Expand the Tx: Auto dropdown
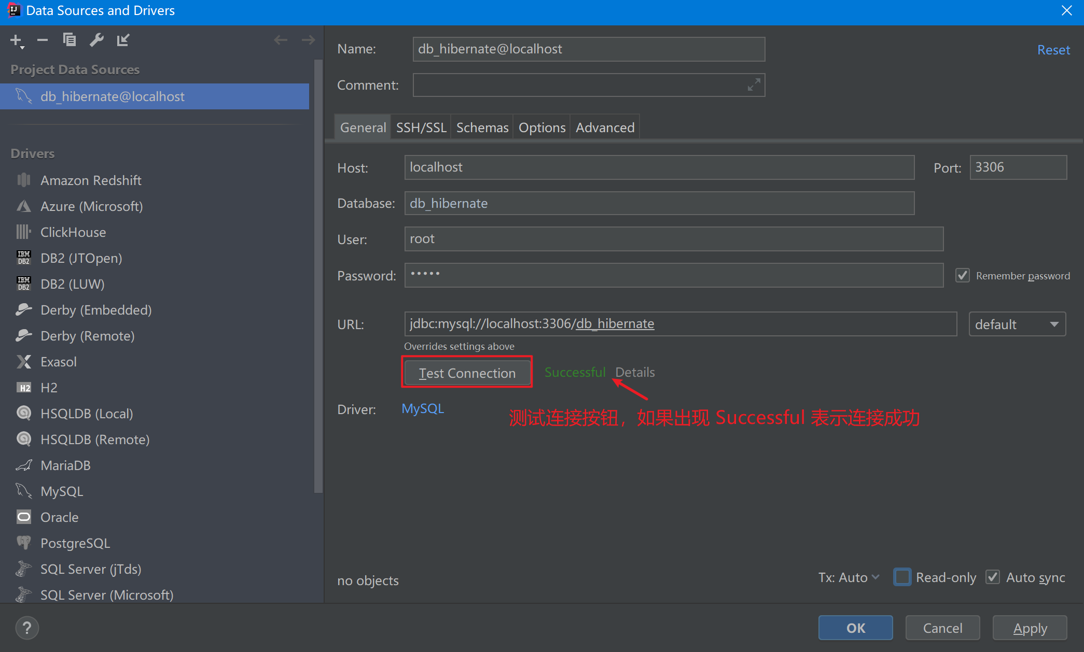1084x652 pixels. click(x=849, y=577)
